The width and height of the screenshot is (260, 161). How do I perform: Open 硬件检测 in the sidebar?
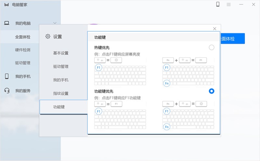point(23,50)
